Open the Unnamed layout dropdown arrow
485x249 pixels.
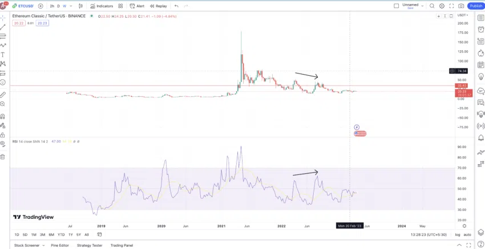422,6
